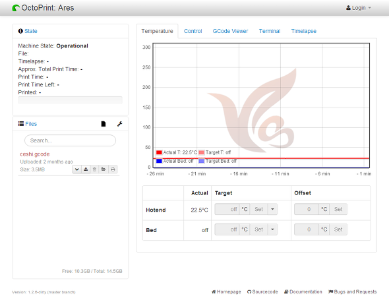Click the upload file icon in Files header
This screenshot has height=300, width=389.
[x=104, y=124]
